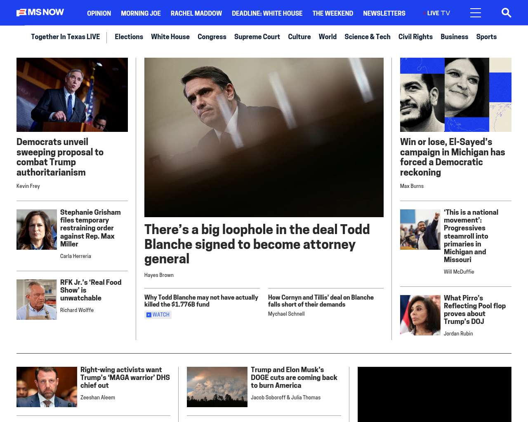Go to Newsletters
The height and width of the screenshot is (422, 528).
pos(384,13)
